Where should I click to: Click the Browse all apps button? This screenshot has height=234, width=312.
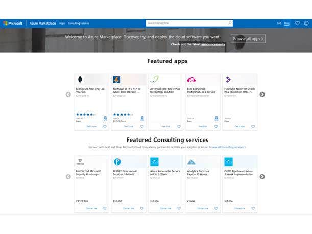[248, 38]
